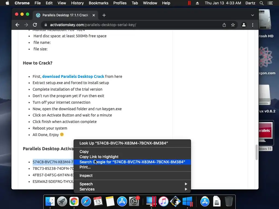Open the Chrome application menu
The width and height of the screenshot is (279, 209).
click(x=22, y=3)
